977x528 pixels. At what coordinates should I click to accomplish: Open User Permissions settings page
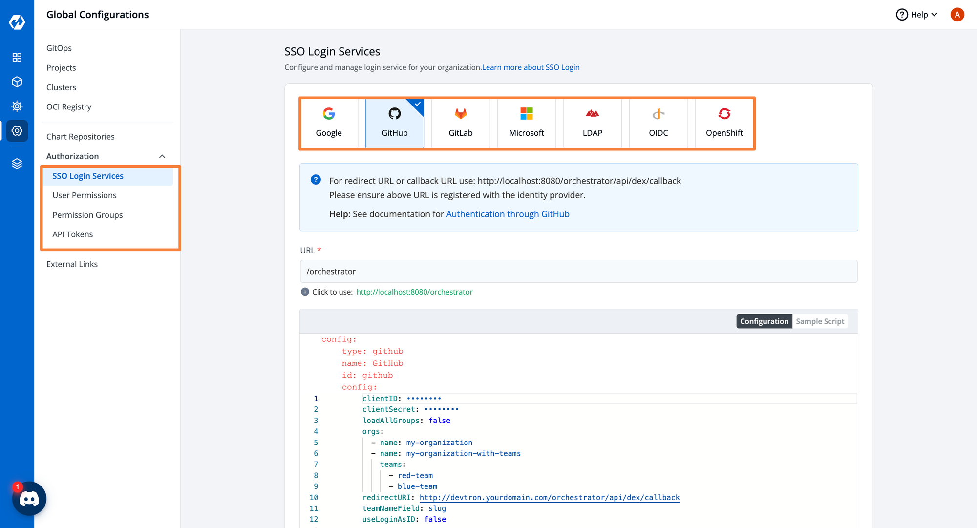(x=85, y=195)
